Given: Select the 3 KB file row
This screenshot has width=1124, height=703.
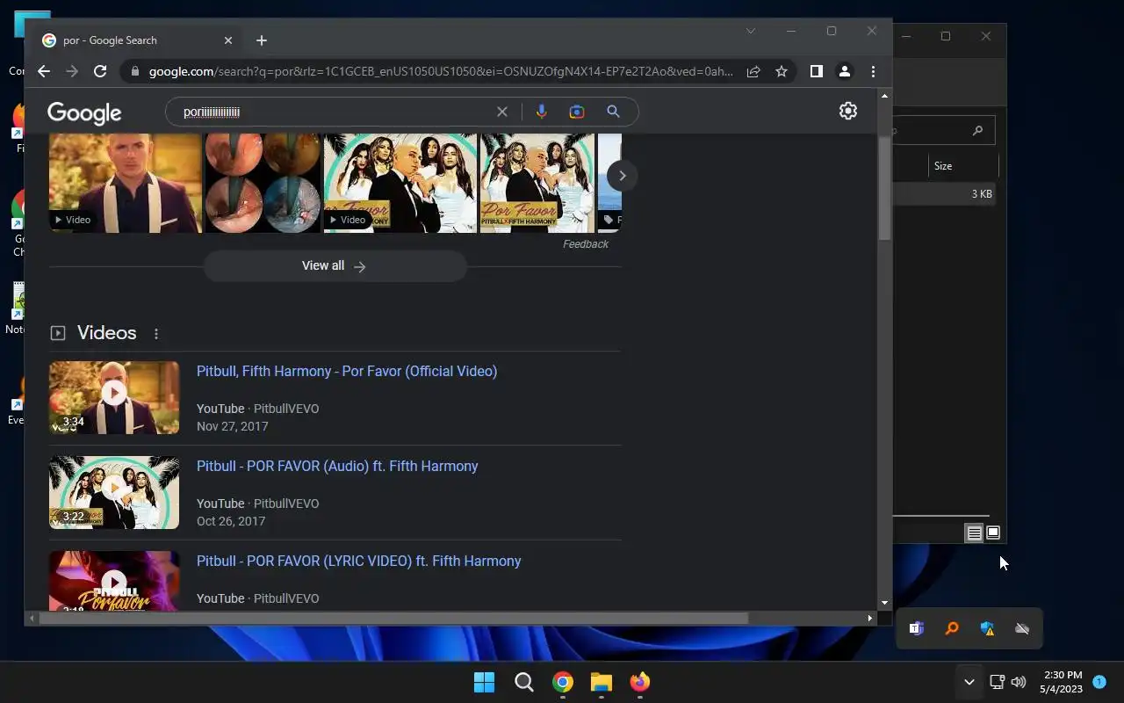Looking at the screenshot, I should 944,193.
